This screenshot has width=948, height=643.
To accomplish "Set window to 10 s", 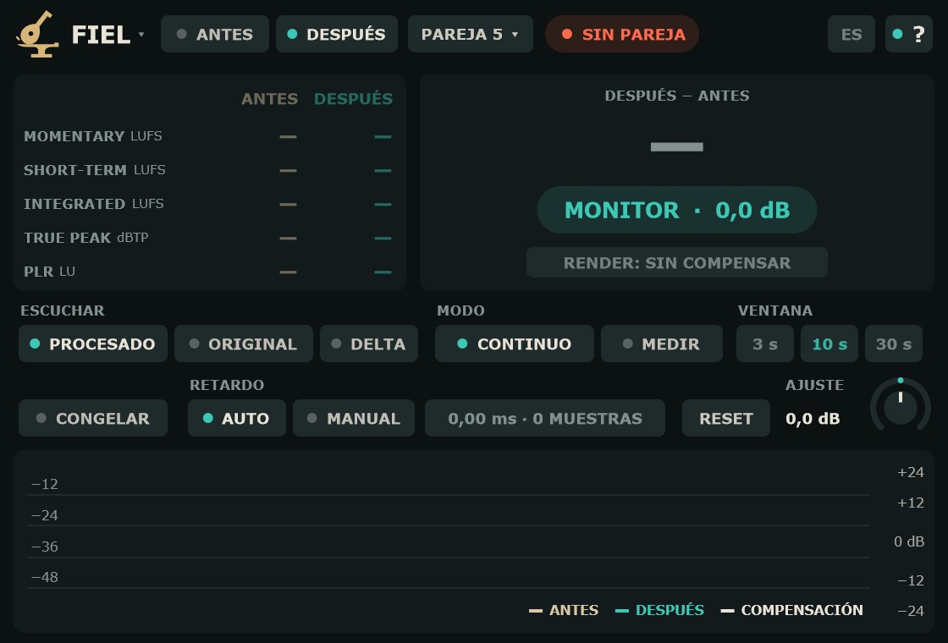I will tap(829, 343).
